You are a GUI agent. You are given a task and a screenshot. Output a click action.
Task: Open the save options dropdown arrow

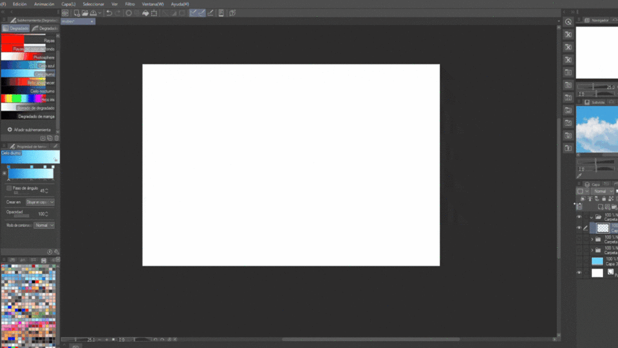(x=100, y=13)
